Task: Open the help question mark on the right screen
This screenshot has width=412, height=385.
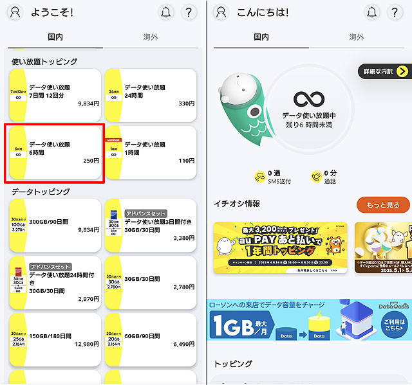Action: [395, 12]
